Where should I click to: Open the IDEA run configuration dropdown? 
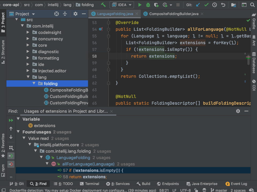click(122, 5)
